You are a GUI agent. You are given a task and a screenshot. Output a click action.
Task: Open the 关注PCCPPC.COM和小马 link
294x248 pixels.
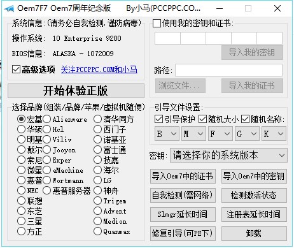tap(99, 69)
